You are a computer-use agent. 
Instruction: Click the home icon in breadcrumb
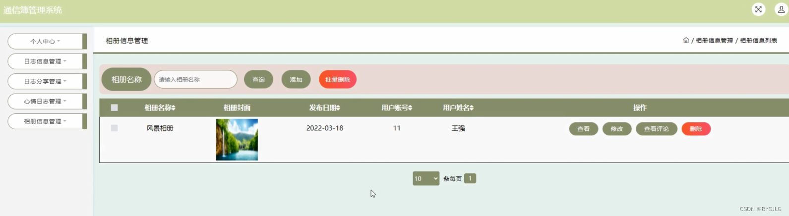686,41
